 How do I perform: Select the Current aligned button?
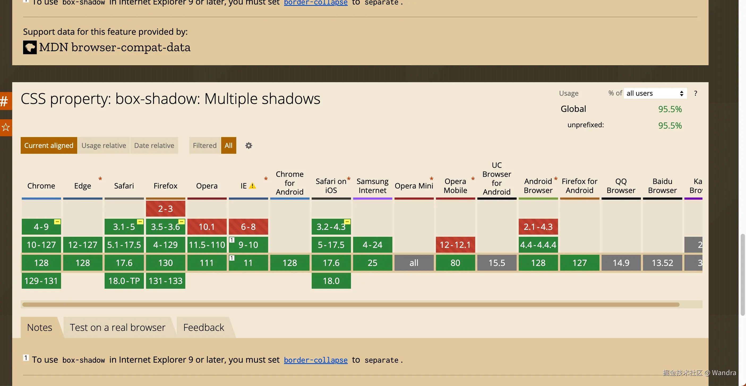tap(49, 146)
